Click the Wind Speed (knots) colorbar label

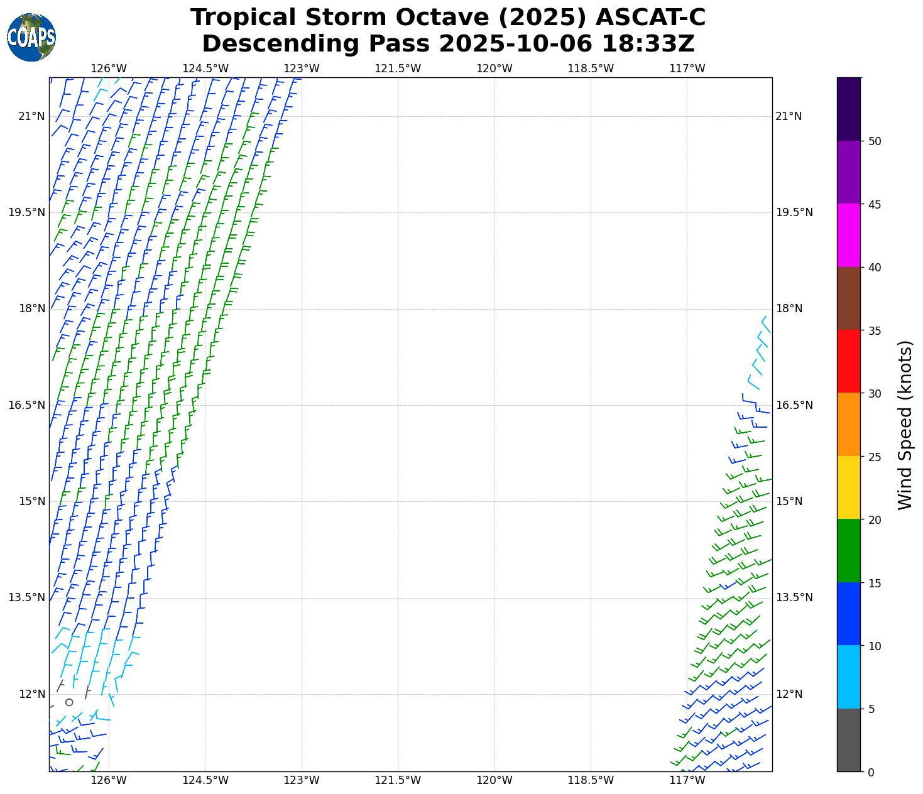pos(905,425)
